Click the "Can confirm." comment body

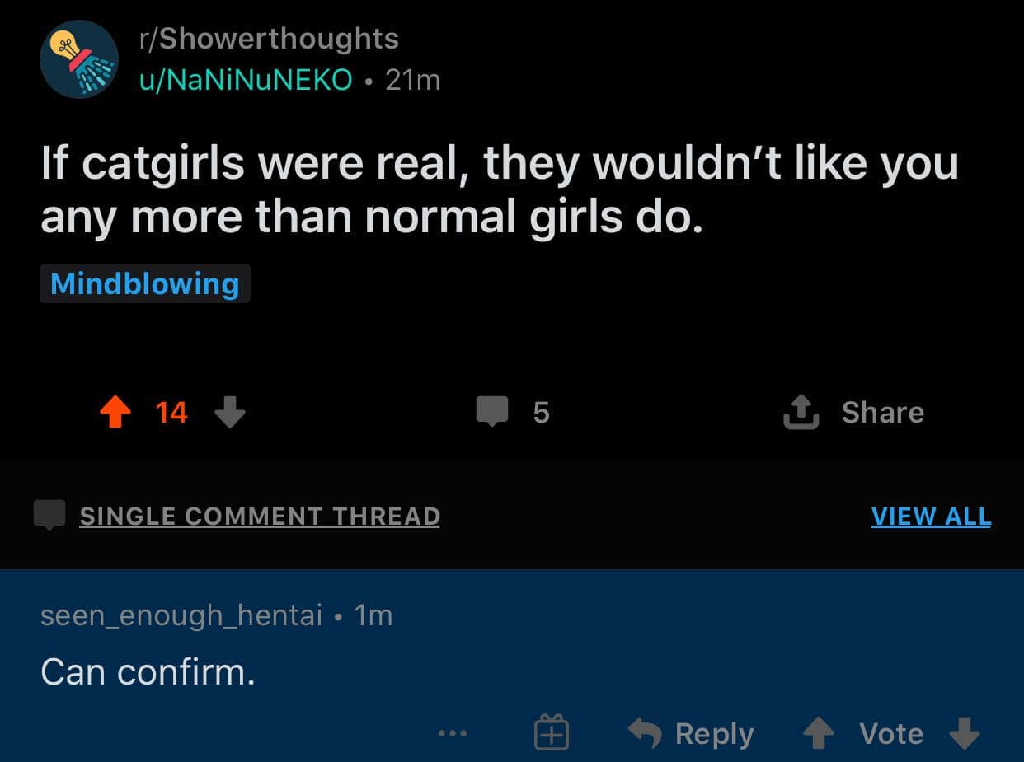coord(148,673)
